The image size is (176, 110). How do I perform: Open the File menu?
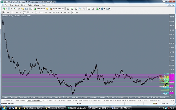pos(6,5)
